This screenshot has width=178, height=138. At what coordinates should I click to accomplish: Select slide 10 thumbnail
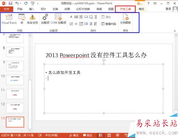click(15, 80)
